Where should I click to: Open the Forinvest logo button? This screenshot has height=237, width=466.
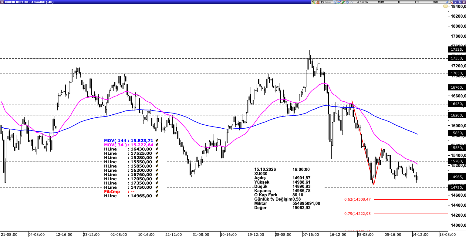(326, 2)
